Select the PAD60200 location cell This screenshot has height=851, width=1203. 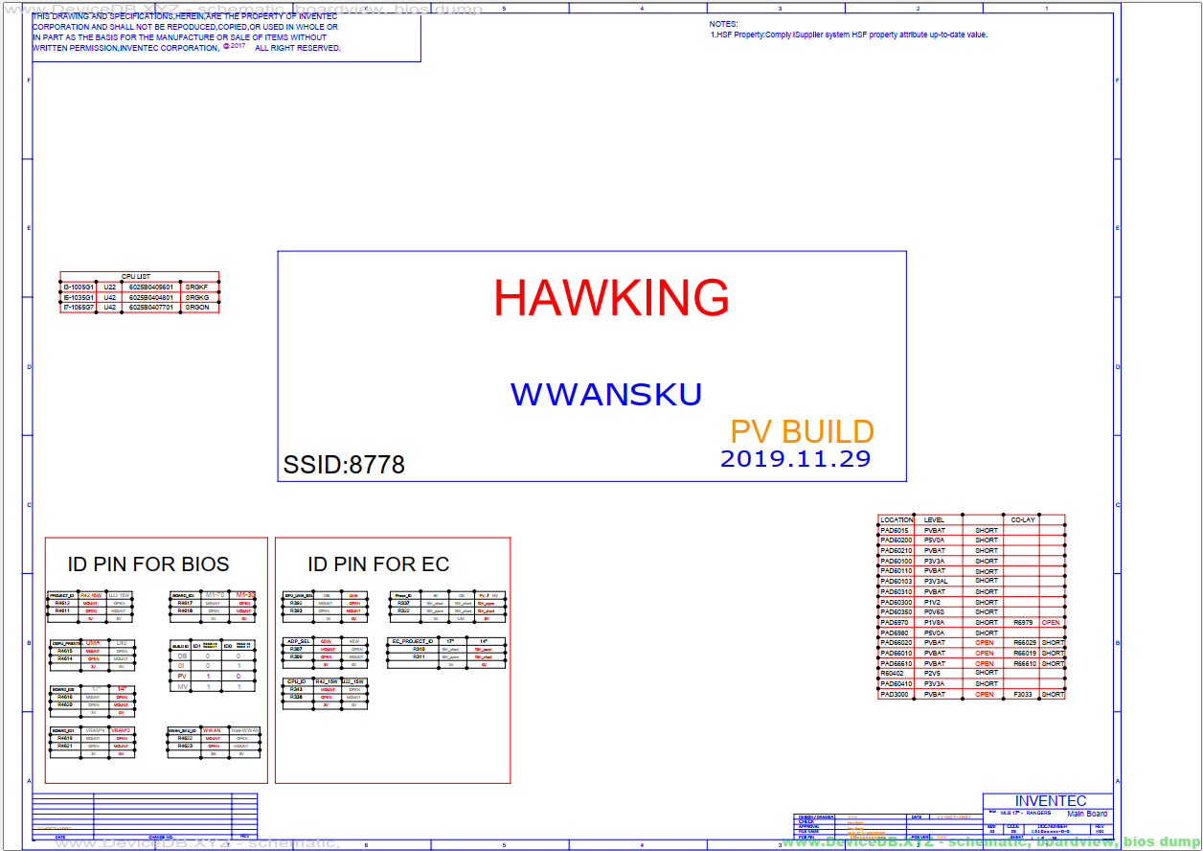click(x=896, y=540)
